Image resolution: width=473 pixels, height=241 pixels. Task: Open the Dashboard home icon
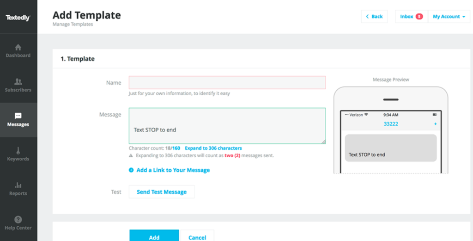coord(18,47)
